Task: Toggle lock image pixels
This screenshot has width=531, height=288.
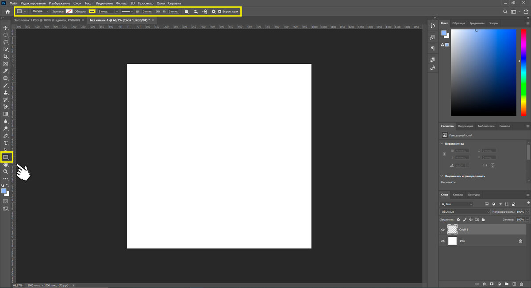Action: pyautogui.click(x=465, y=219)
